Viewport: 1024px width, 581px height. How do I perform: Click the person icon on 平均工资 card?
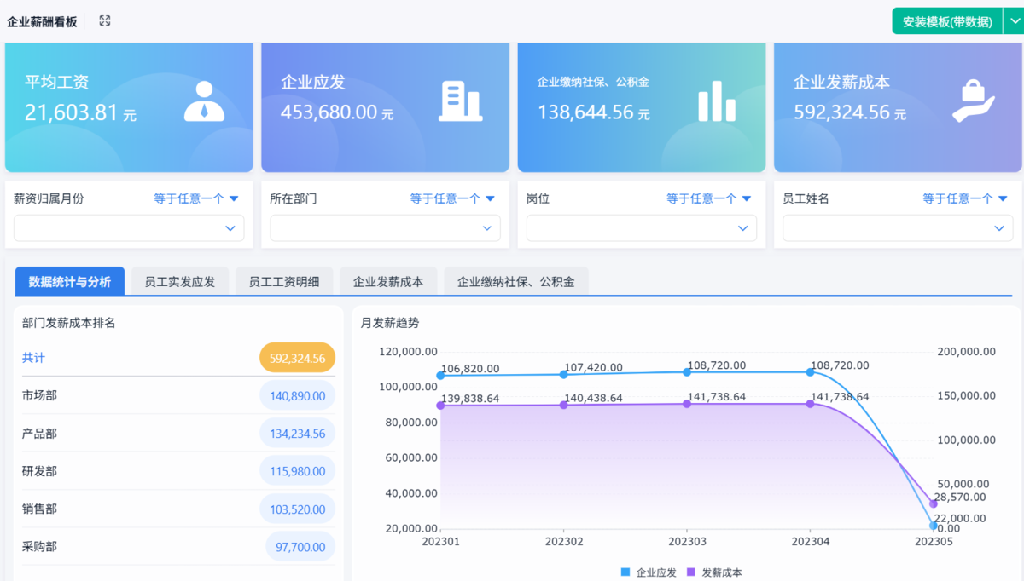(204, 101)
